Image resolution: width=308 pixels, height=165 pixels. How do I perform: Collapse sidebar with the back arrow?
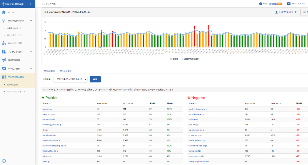[31, 4]
